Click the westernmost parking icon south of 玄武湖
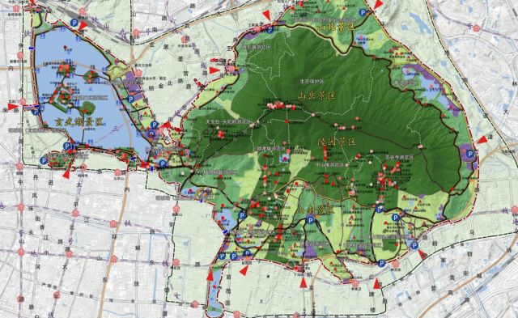The image size is (518, 318). tap(43, 161)
